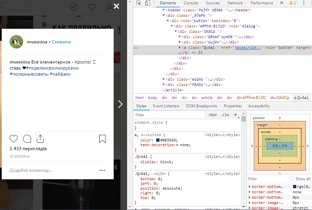Open the Properties tab

(233, 106)
